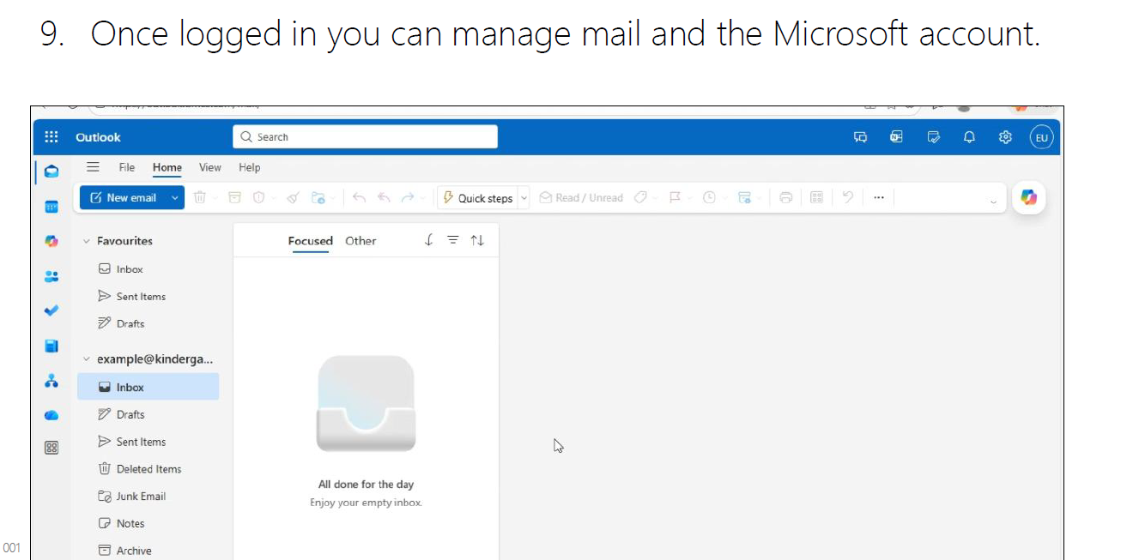Collapse the Favourites folder group
The height and width of the screenshot is (560, 1139).
86,241
